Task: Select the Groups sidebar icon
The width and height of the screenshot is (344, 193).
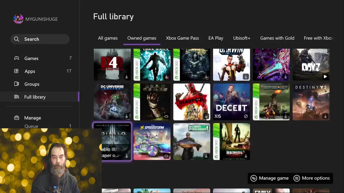Action: coord(16,84)
